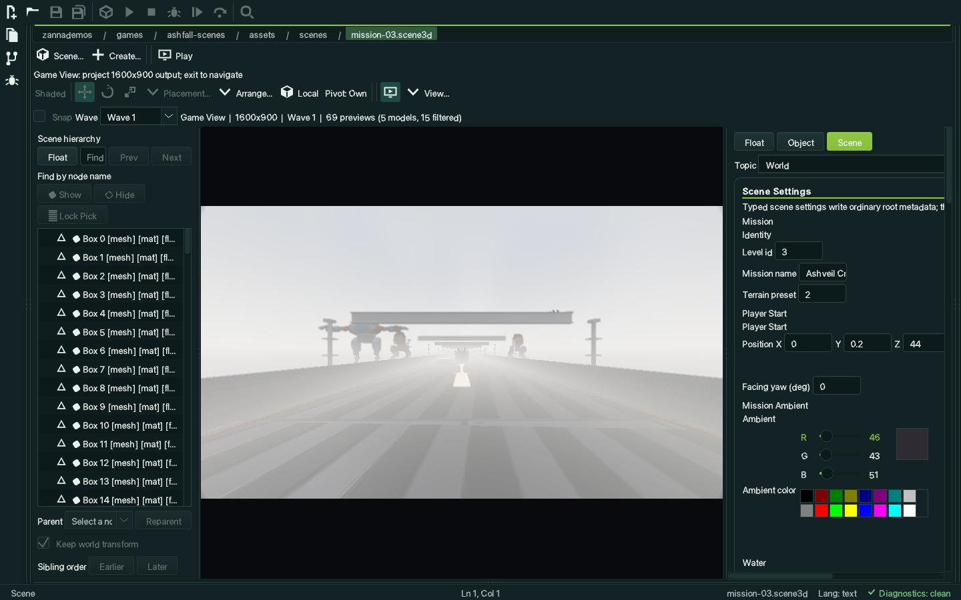The height and width of the screenshot is (600, 961).
Task: Click the Diagnostics: clean status indicator
Action: coord(909,593)
